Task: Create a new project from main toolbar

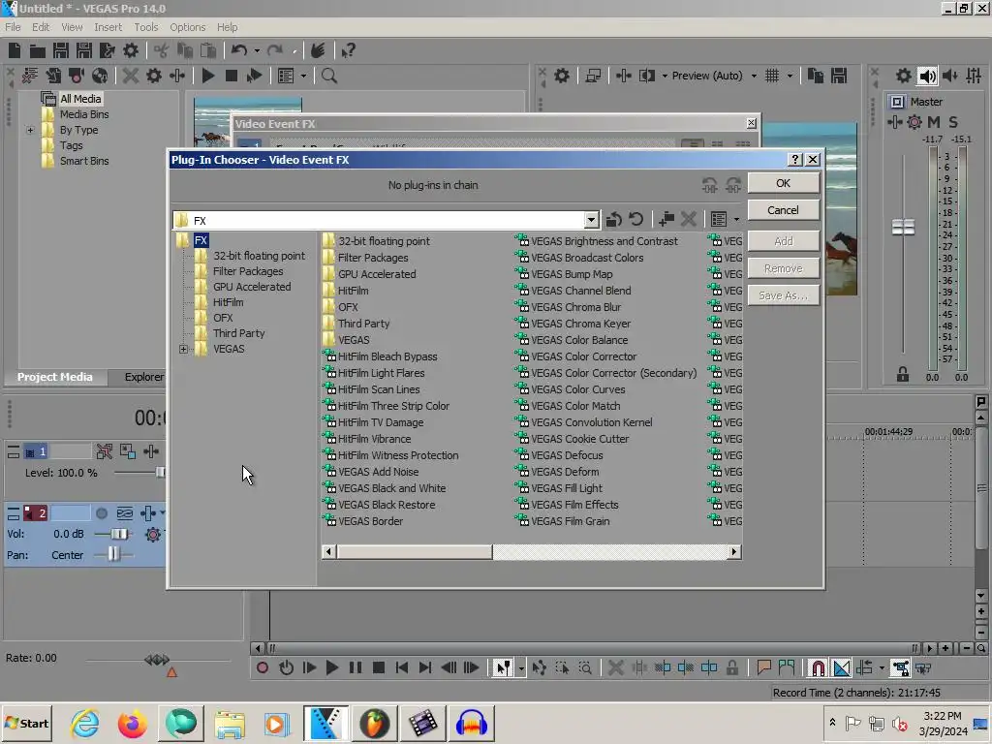Action: tap(15, 50)
